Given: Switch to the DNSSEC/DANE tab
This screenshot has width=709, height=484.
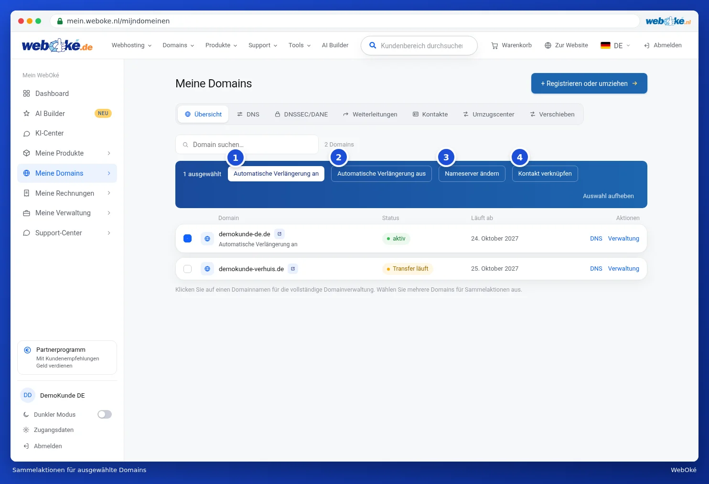Looking at the screenshot, I should tap(301, 115).
